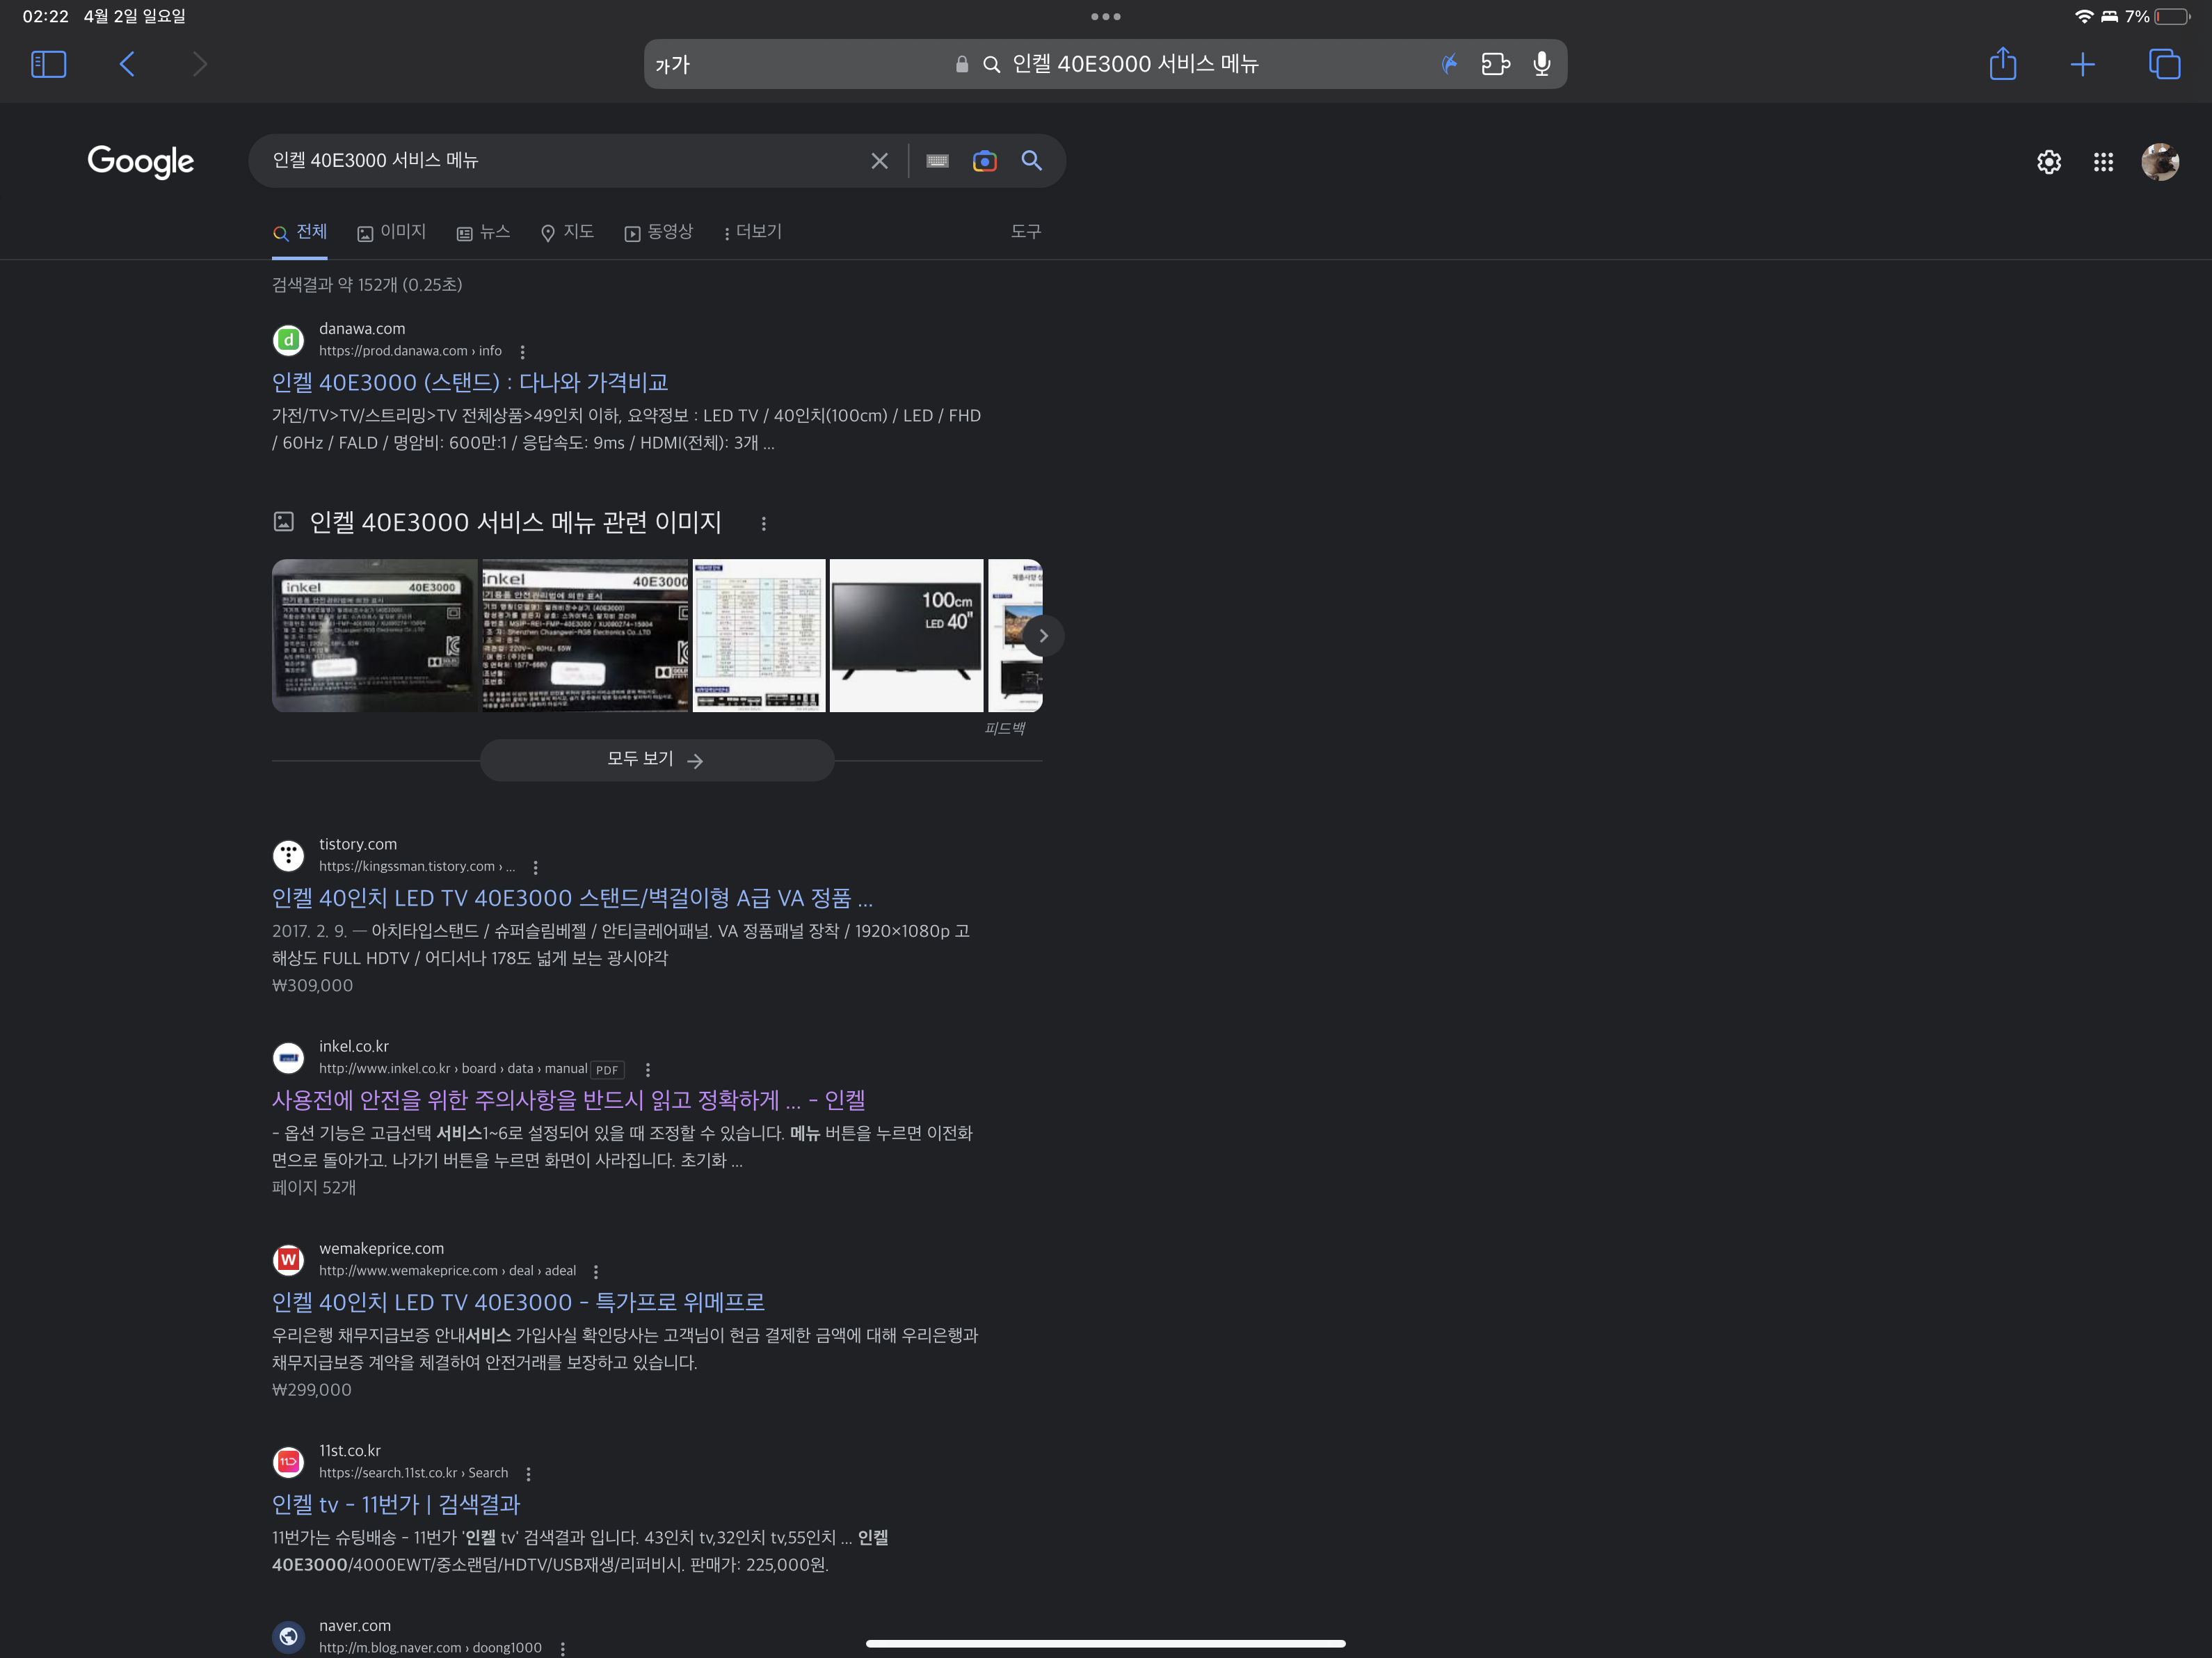Show the tab overview
The width and height of the screenshot is (2212, 1658).
tap(2164, 64)
